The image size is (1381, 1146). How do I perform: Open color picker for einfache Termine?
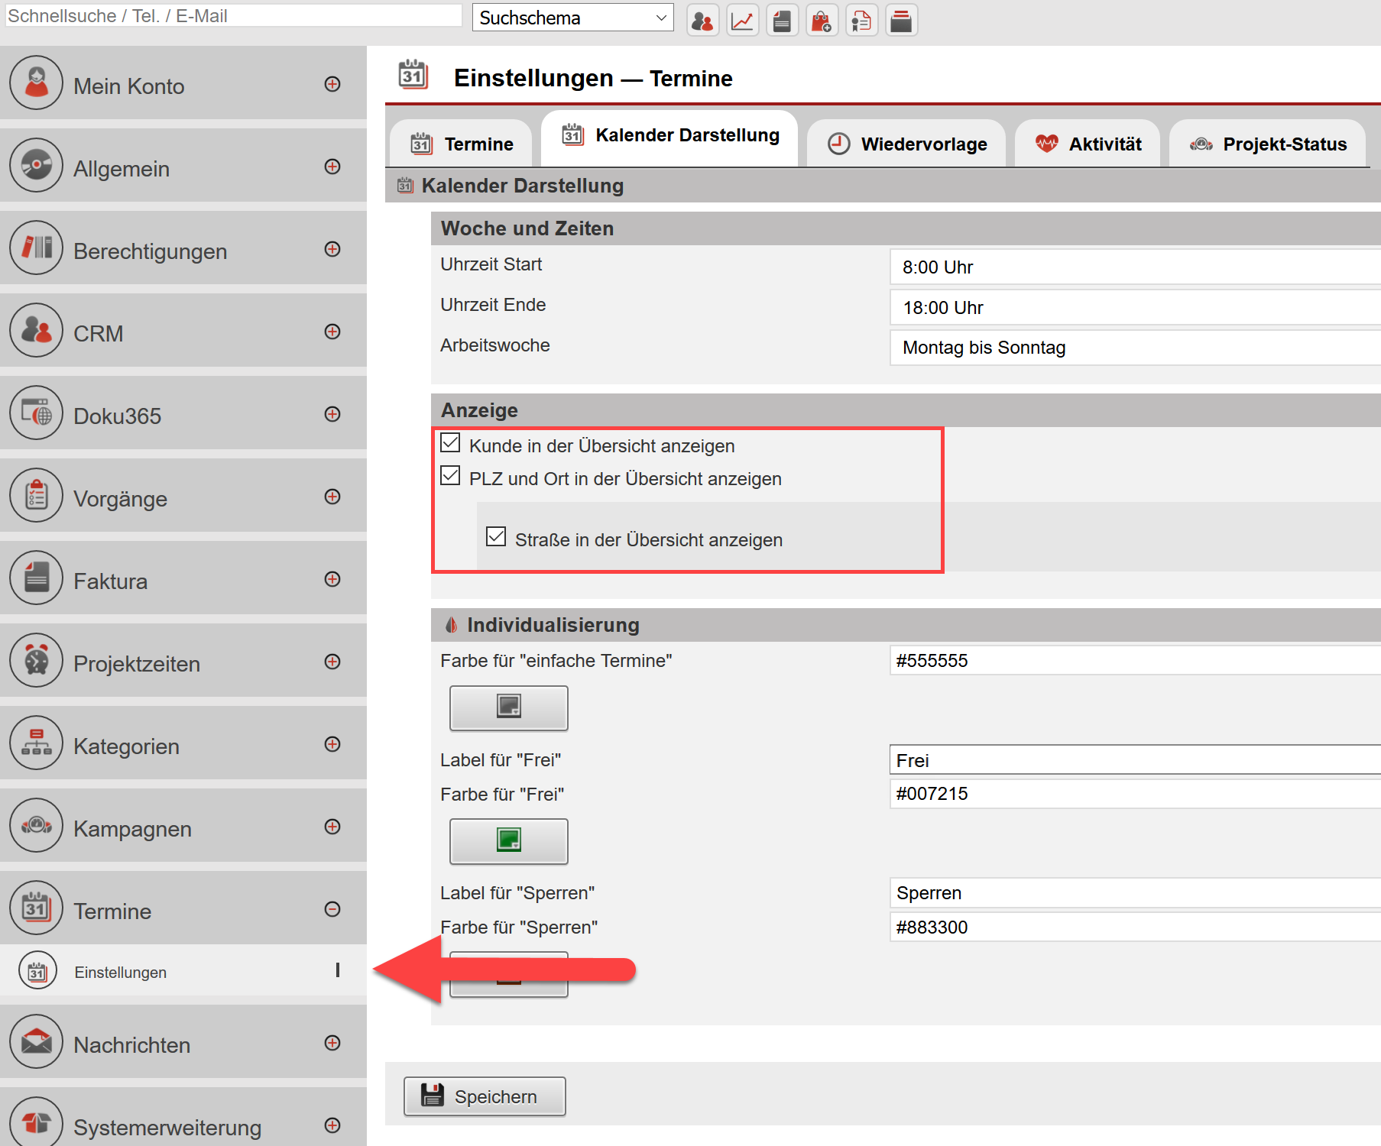click(x=509, y=707)
